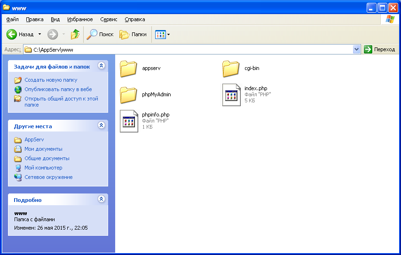The width and height of the screenshot is (401, 255).
Task: Click the Forward arrow icon
Action: point(53,34)
